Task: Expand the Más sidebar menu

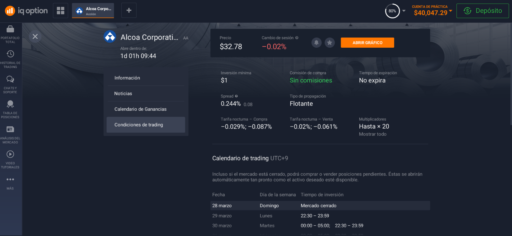Action: pos(10,183)
